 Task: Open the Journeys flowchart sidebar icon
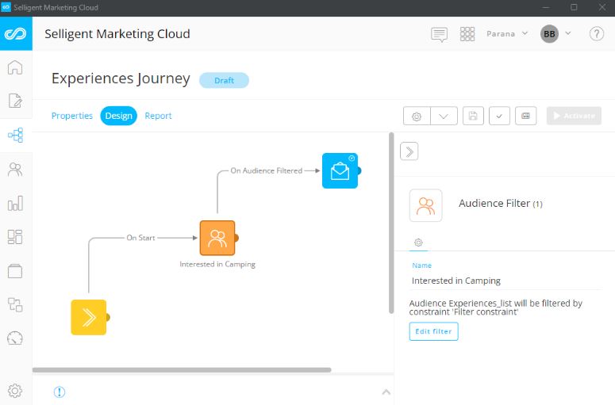[x=15, y=135]
